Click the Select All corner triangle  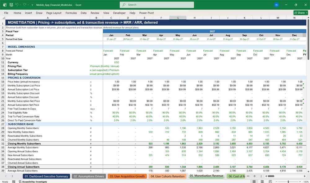[3, 18]
